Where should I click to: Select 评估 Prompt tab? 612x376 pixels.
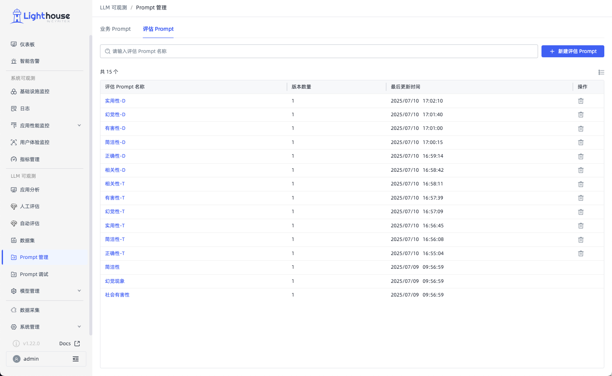pyautogui.click(x=158, y=29)
